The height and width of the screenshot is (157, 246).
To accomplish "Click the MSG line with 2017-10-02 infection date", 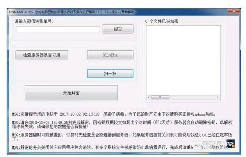I will pyautogui.click(x=114, y=114).
